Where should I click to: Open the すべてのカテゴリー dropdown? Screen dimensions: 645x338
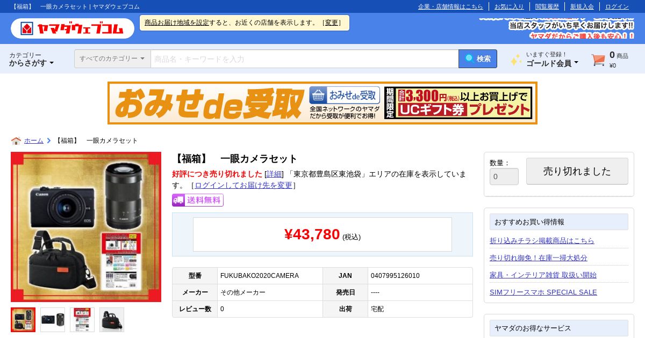click(x=112, y=59)
